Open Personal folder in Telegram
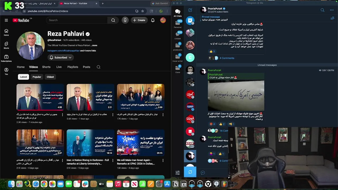338x190 pixels. click(178, 24)
